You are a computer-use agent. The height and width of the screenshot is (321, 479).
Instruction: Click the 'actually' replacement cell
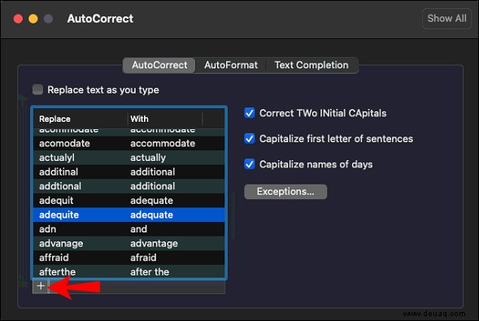point(148,158)
